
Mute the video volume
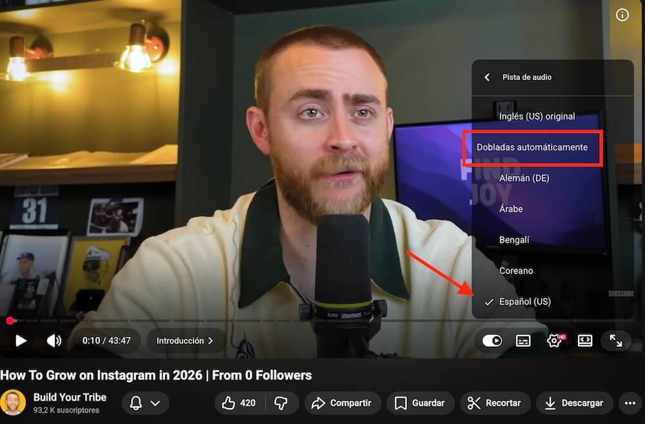(54, 341)
